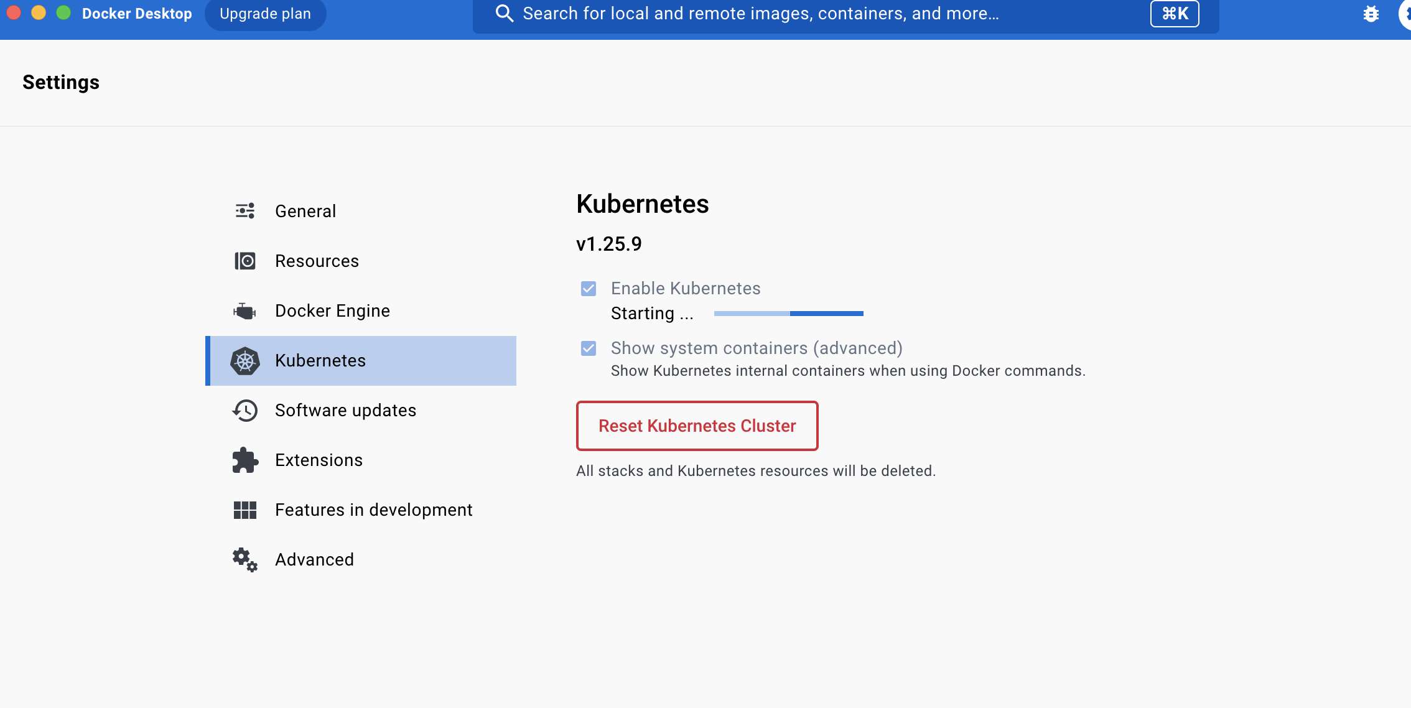Click the Docker Desktop title text
This screenshot has height=708, width=1411.
tap(137, 14)
